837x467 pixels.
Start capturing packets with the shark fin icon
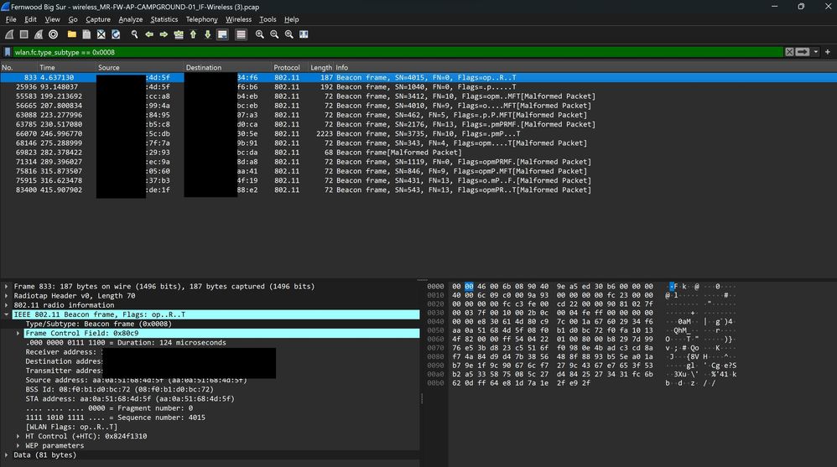pyautogui.click(x=8, y=34)
